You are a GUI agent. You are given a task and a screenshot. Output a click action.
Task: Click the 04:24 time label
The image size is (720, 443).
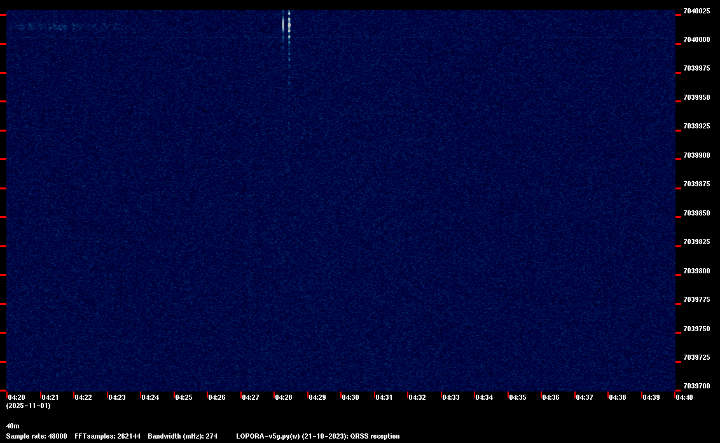click(150, 397)
